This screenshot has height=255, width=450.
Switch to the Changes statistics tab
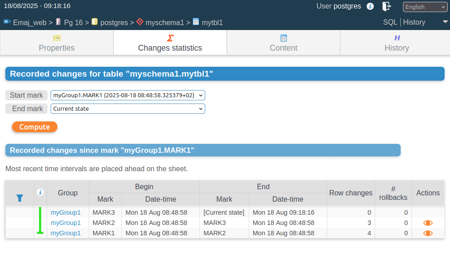click(x=170, y=43)
